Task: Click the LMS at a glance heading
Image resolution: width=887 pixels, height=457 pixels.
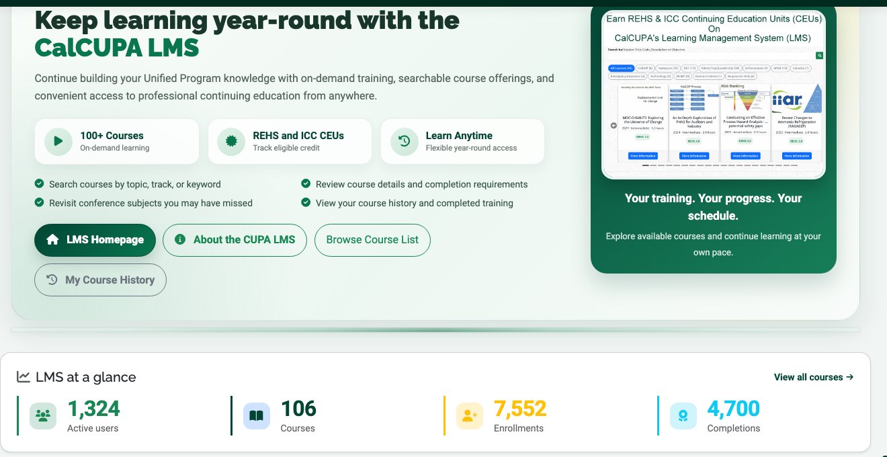Action: (x=86, y=377)
